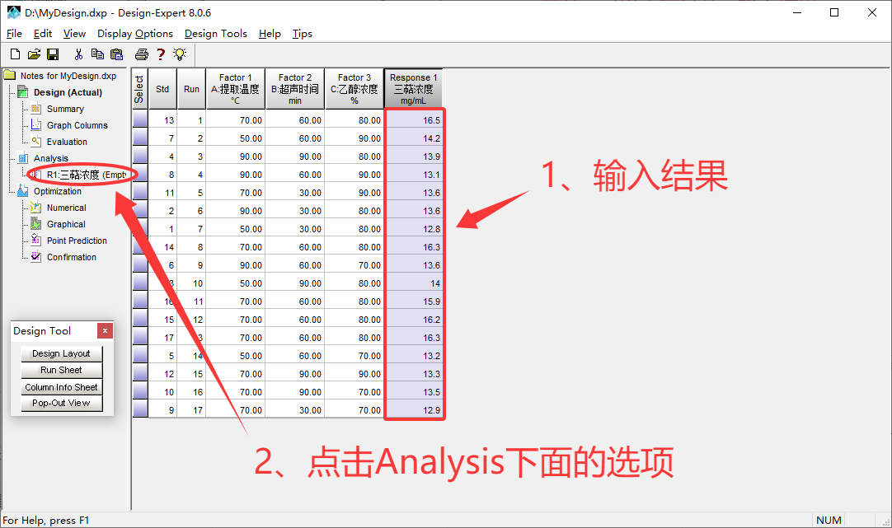
Task: Click the Paste clipboard icon
Action: (116, 54)
